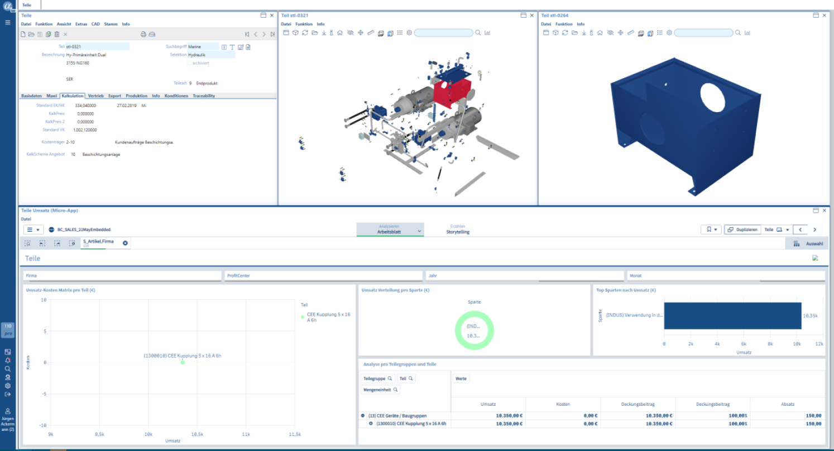Create a new record in Teile toolbar
Screen dimensions: 834x451
[x=23, y=35]
